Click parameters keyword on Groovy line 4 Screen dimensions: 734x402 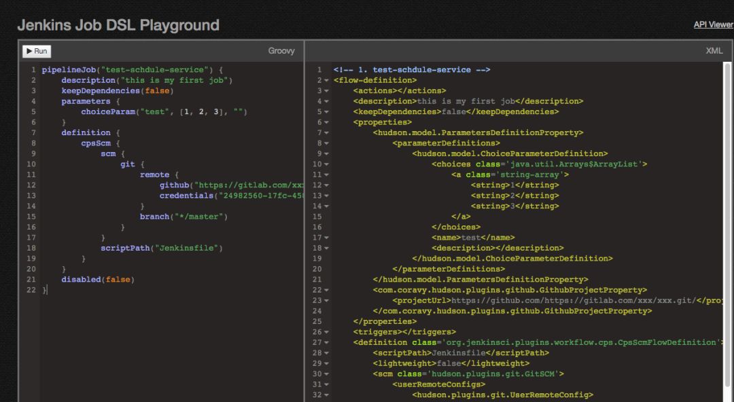pos(86,102)
